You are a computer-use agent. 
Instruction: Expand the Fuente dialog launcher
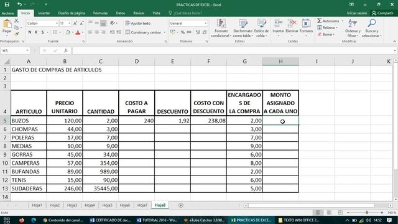click(83, 41)
